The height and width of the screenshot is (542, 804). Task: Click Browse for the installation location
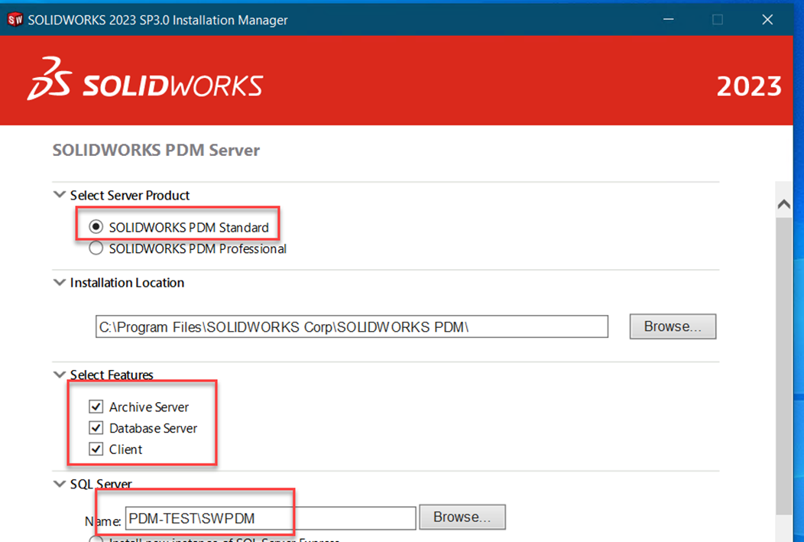pyautogui.click(x=672, y=326)
